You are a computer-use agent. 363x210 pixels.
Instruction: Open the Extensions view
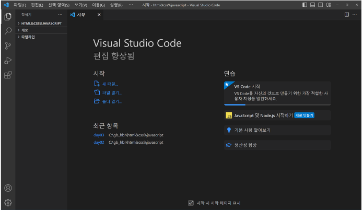pos(8,75)
